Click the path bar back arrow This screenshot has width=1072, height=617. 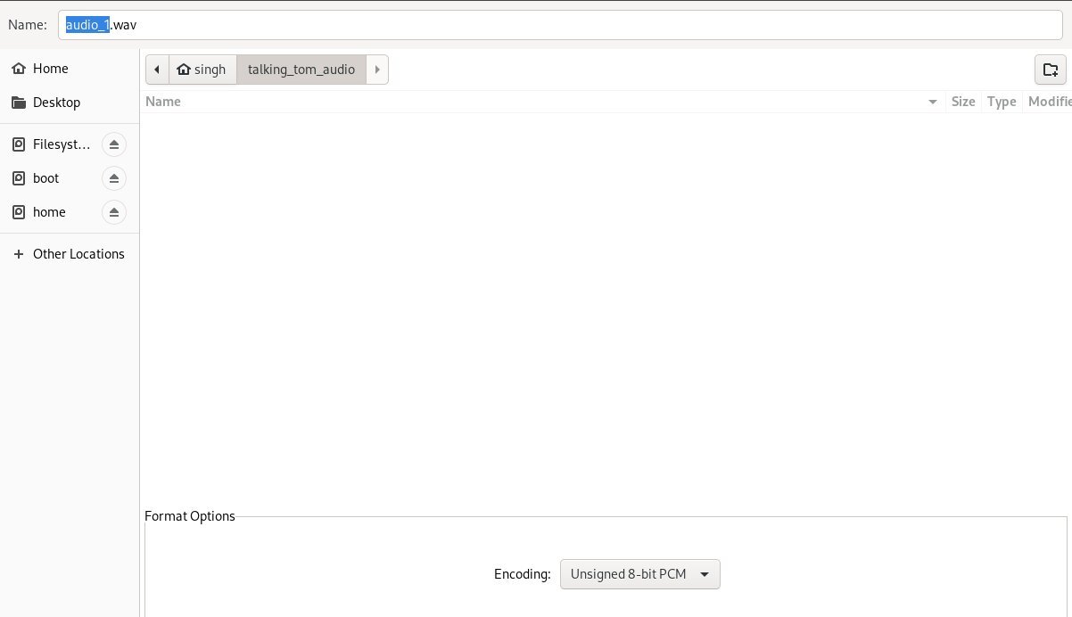coord(157,70)
